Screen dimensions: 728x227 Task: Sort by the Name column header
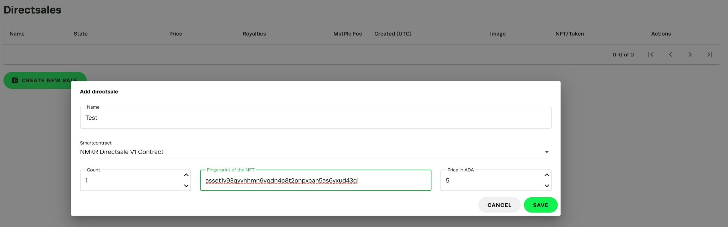tap(17, 34)
